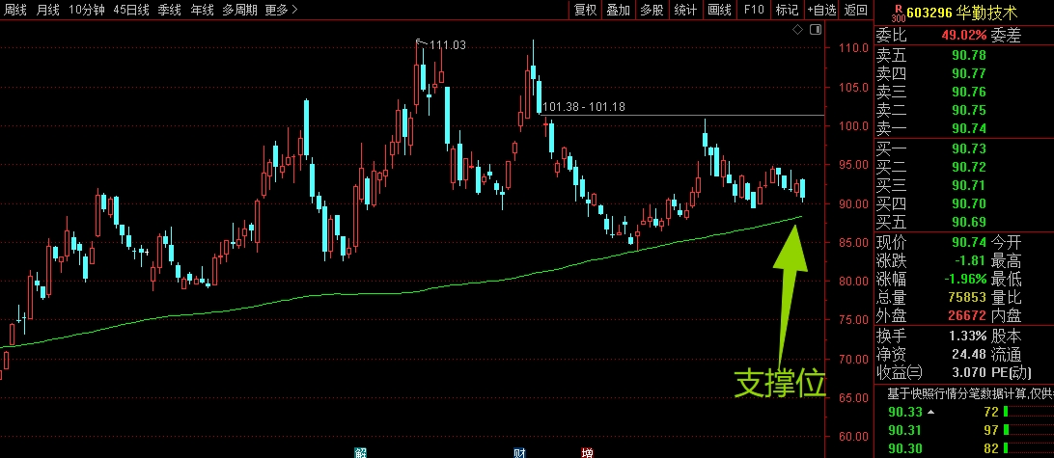Click the R 300 margin trading badge
Viewport: 1054px width, 458px height.
898,13
